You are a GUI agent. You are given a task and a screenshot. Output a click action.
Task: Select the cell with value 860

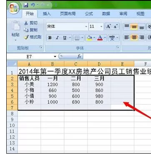click(99, 90)
